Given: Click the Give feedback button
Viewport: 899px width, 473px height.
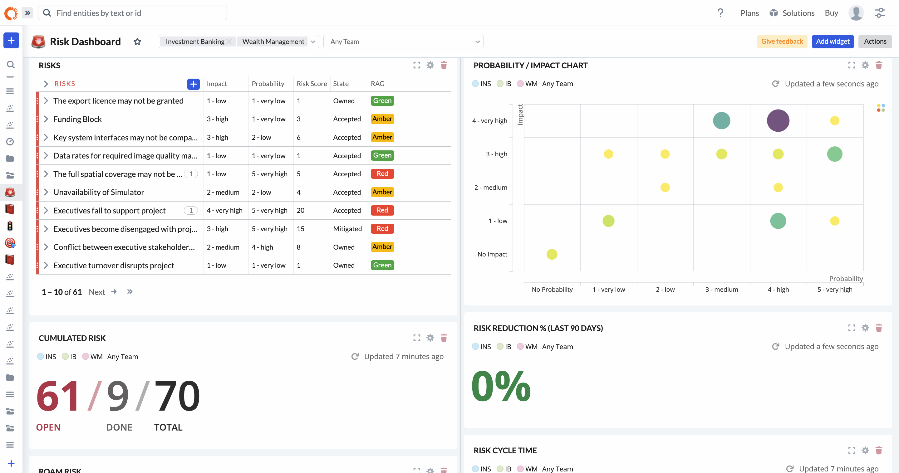Looking at the screenshot, I should 782,41.
